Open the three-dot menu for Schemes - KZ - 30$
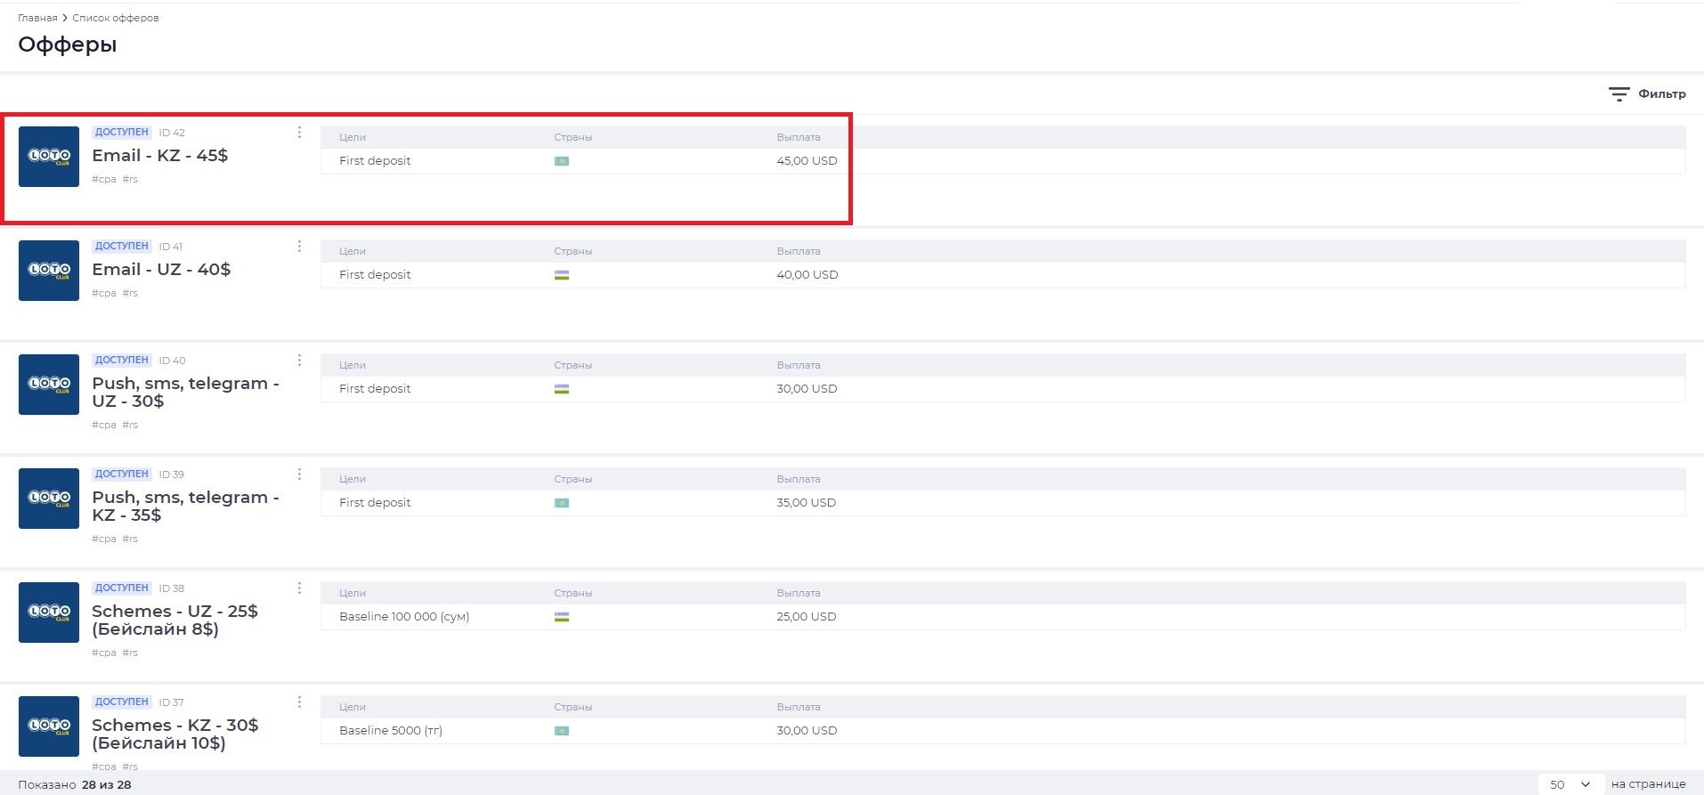 (x=299, y=702)
